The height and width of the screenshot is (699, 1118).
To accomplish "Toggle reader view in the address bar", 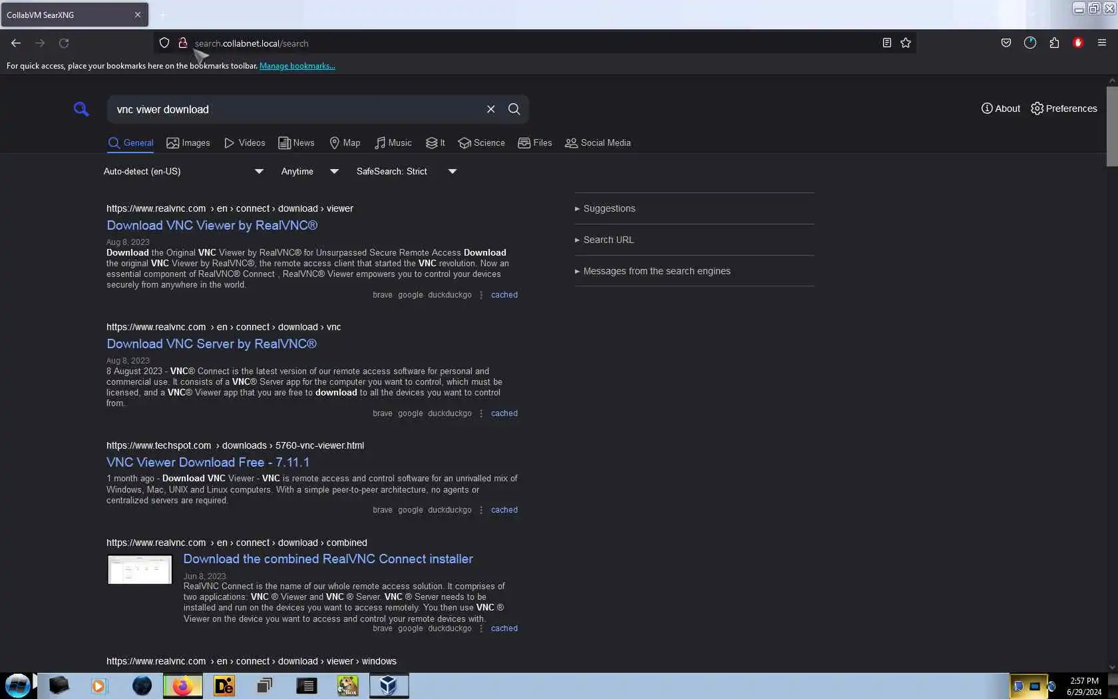I will coord(886,43).
